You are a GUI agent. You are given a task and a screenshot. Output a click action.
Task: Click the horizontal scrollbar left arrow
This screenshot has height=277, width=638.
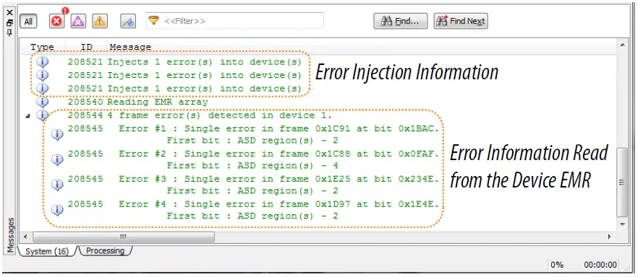pyautogui.click(x=25, y=237)
